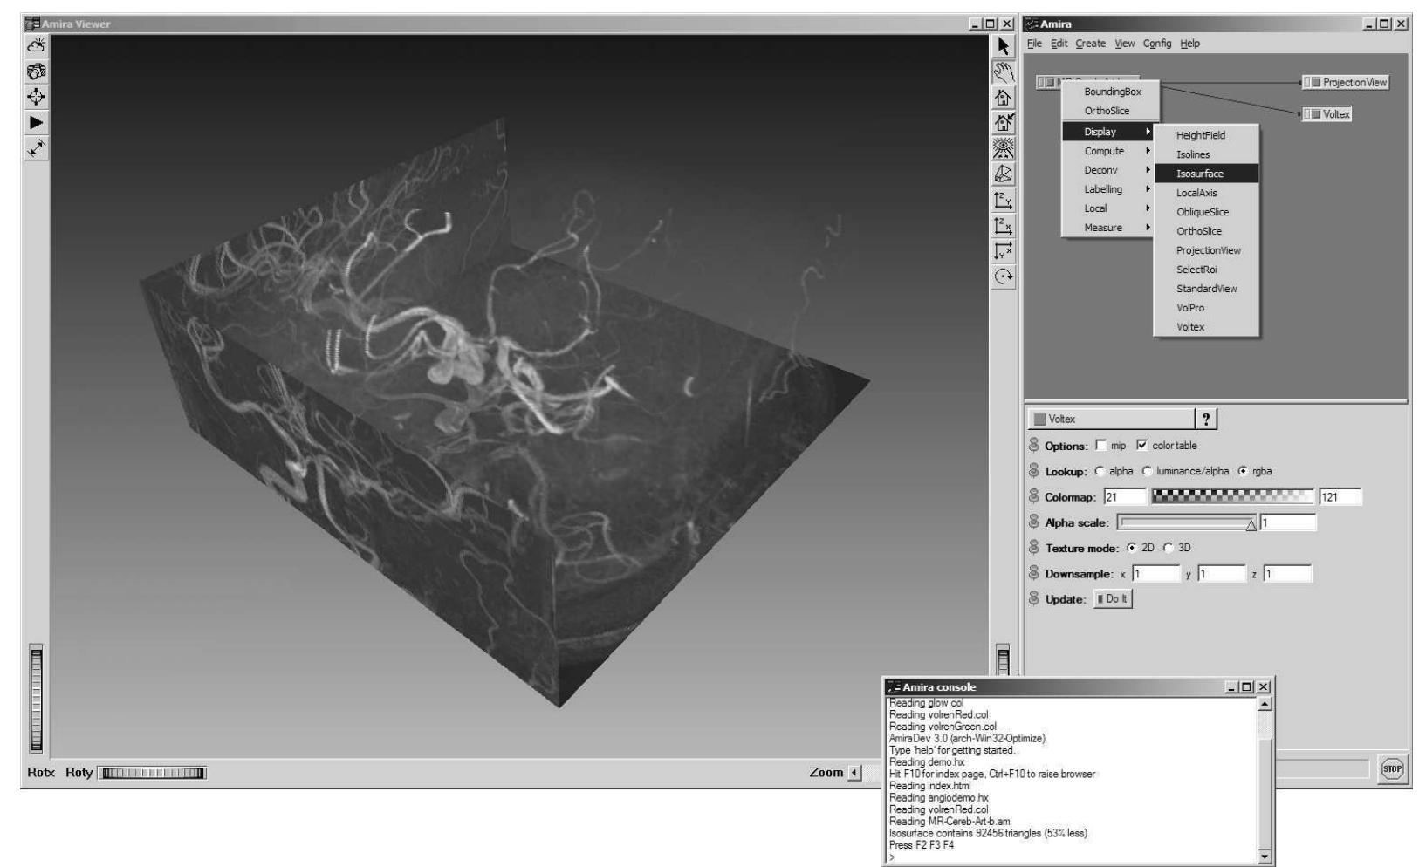The height and width of the screenshot is (867, 1426).
Task: Click the seek crosshair icon in viewer
Action: point(37,97)
